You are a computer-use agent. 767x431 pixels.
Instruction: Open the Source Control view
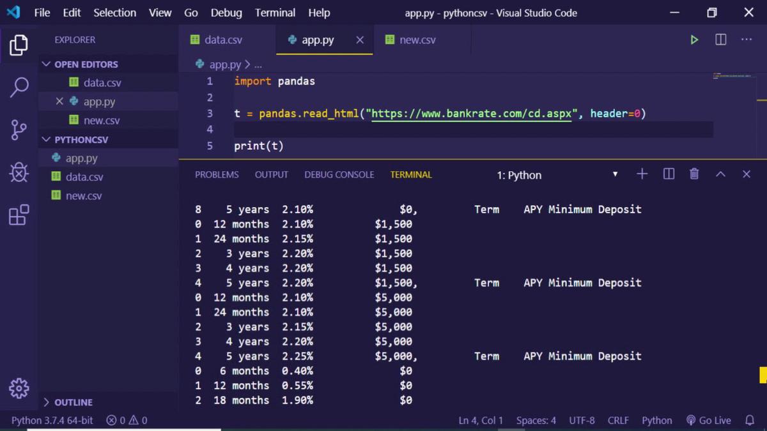19,130
